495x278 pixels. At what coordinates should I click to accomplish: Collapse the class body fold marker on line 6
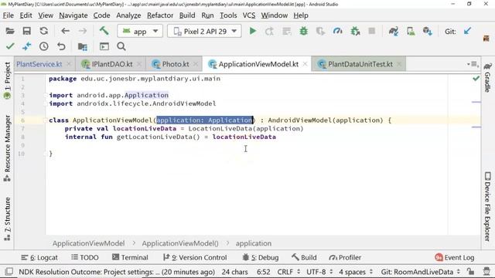(46, 120)
